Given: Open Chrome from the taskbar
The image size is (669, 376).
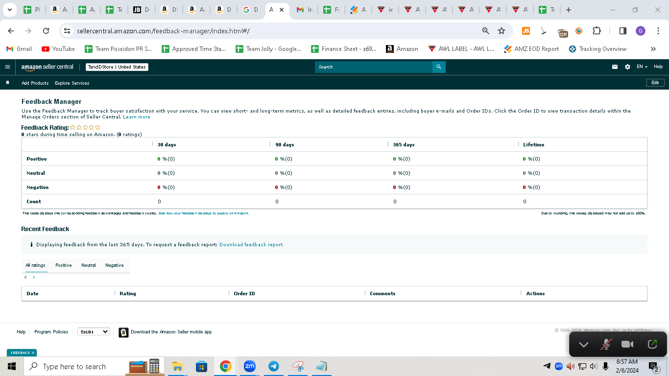Looking at the screenshot, I should 225,366.
